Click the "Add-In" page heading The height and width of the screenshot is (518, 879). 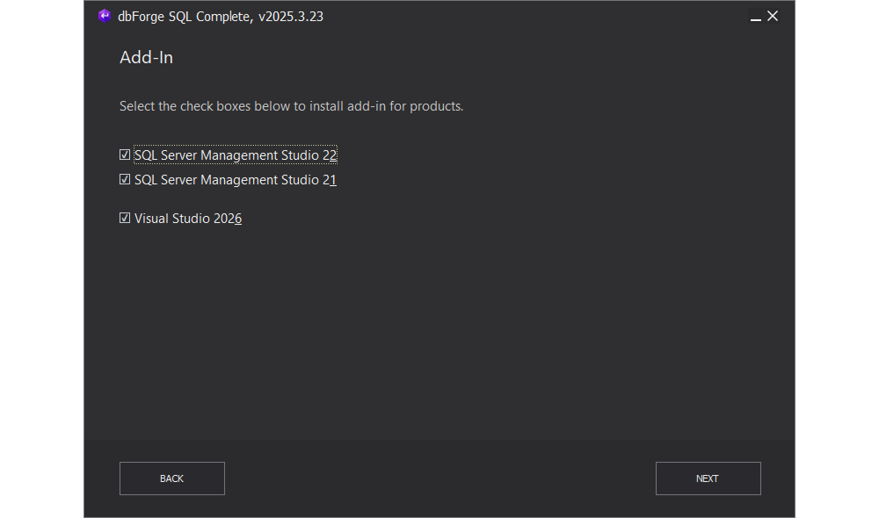pyautogui.click(x=146, y=58)
